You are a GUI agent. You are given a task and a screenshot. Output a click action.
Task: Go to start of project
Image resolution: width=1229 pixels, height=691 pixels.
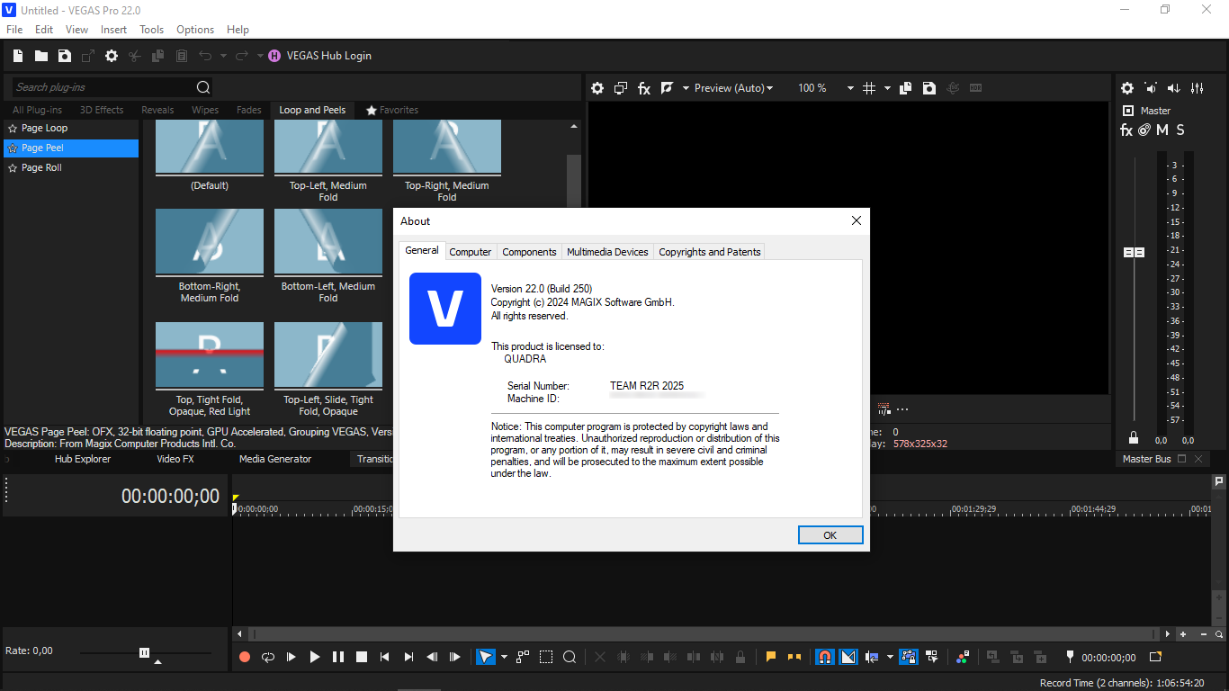(x=385, y=658)
